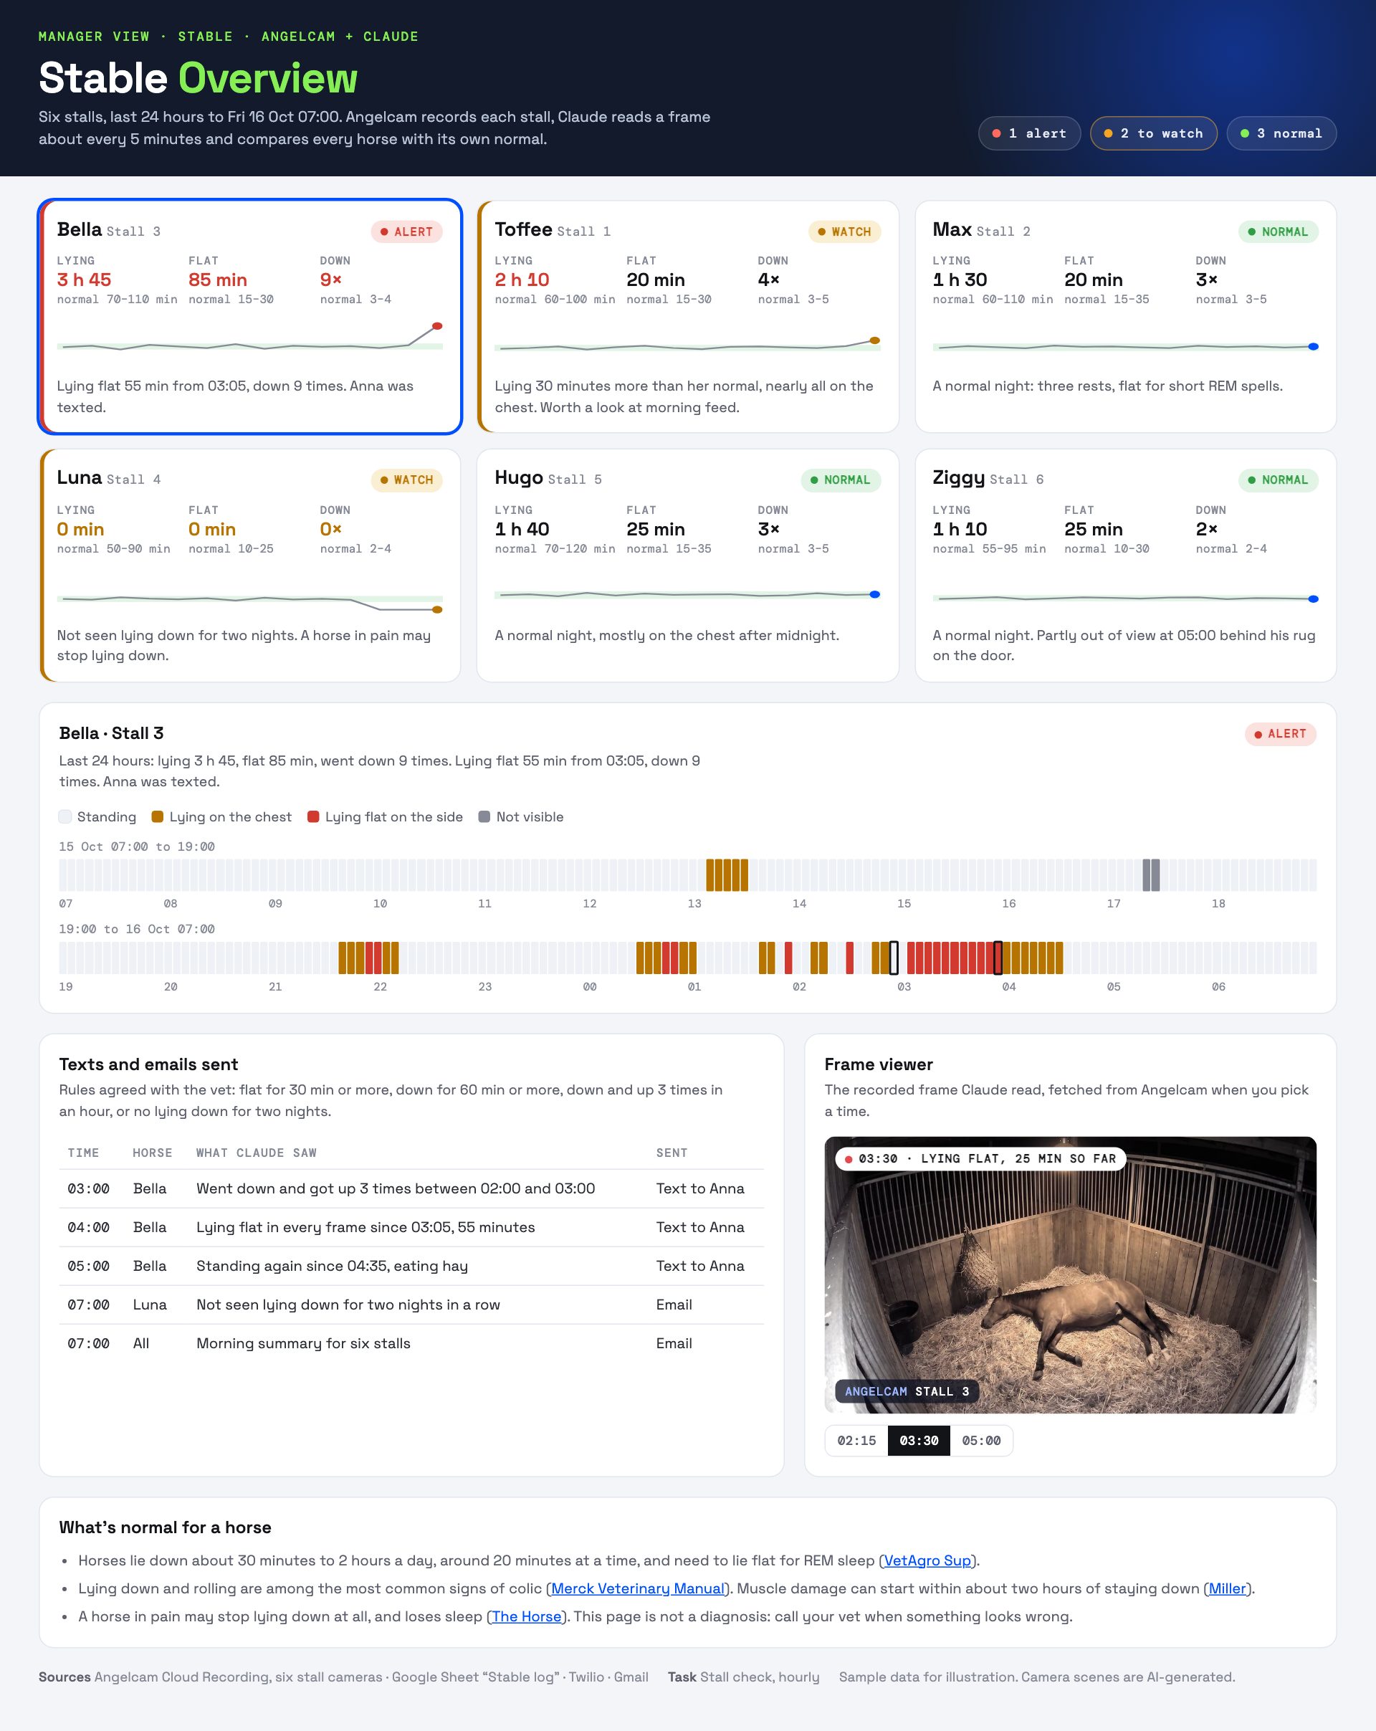The height and width of the screenshot is (1731, 1376).
Task: Click outlined 03:30 frame marker on timeline
Action: pos(998,958)
